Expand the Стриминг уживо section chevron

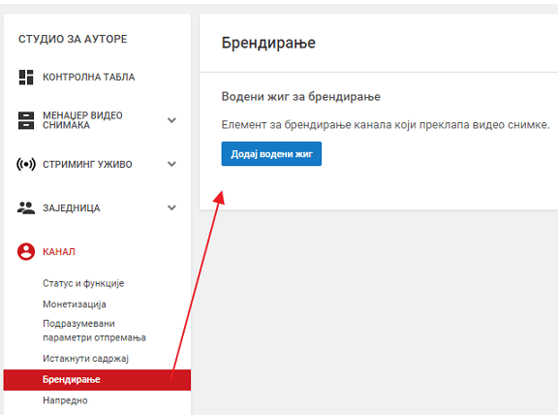coord(171,164)
